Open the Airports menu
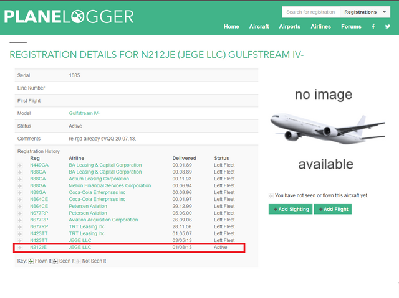Screen dimensions: 399x298 [x=289, y=26]
